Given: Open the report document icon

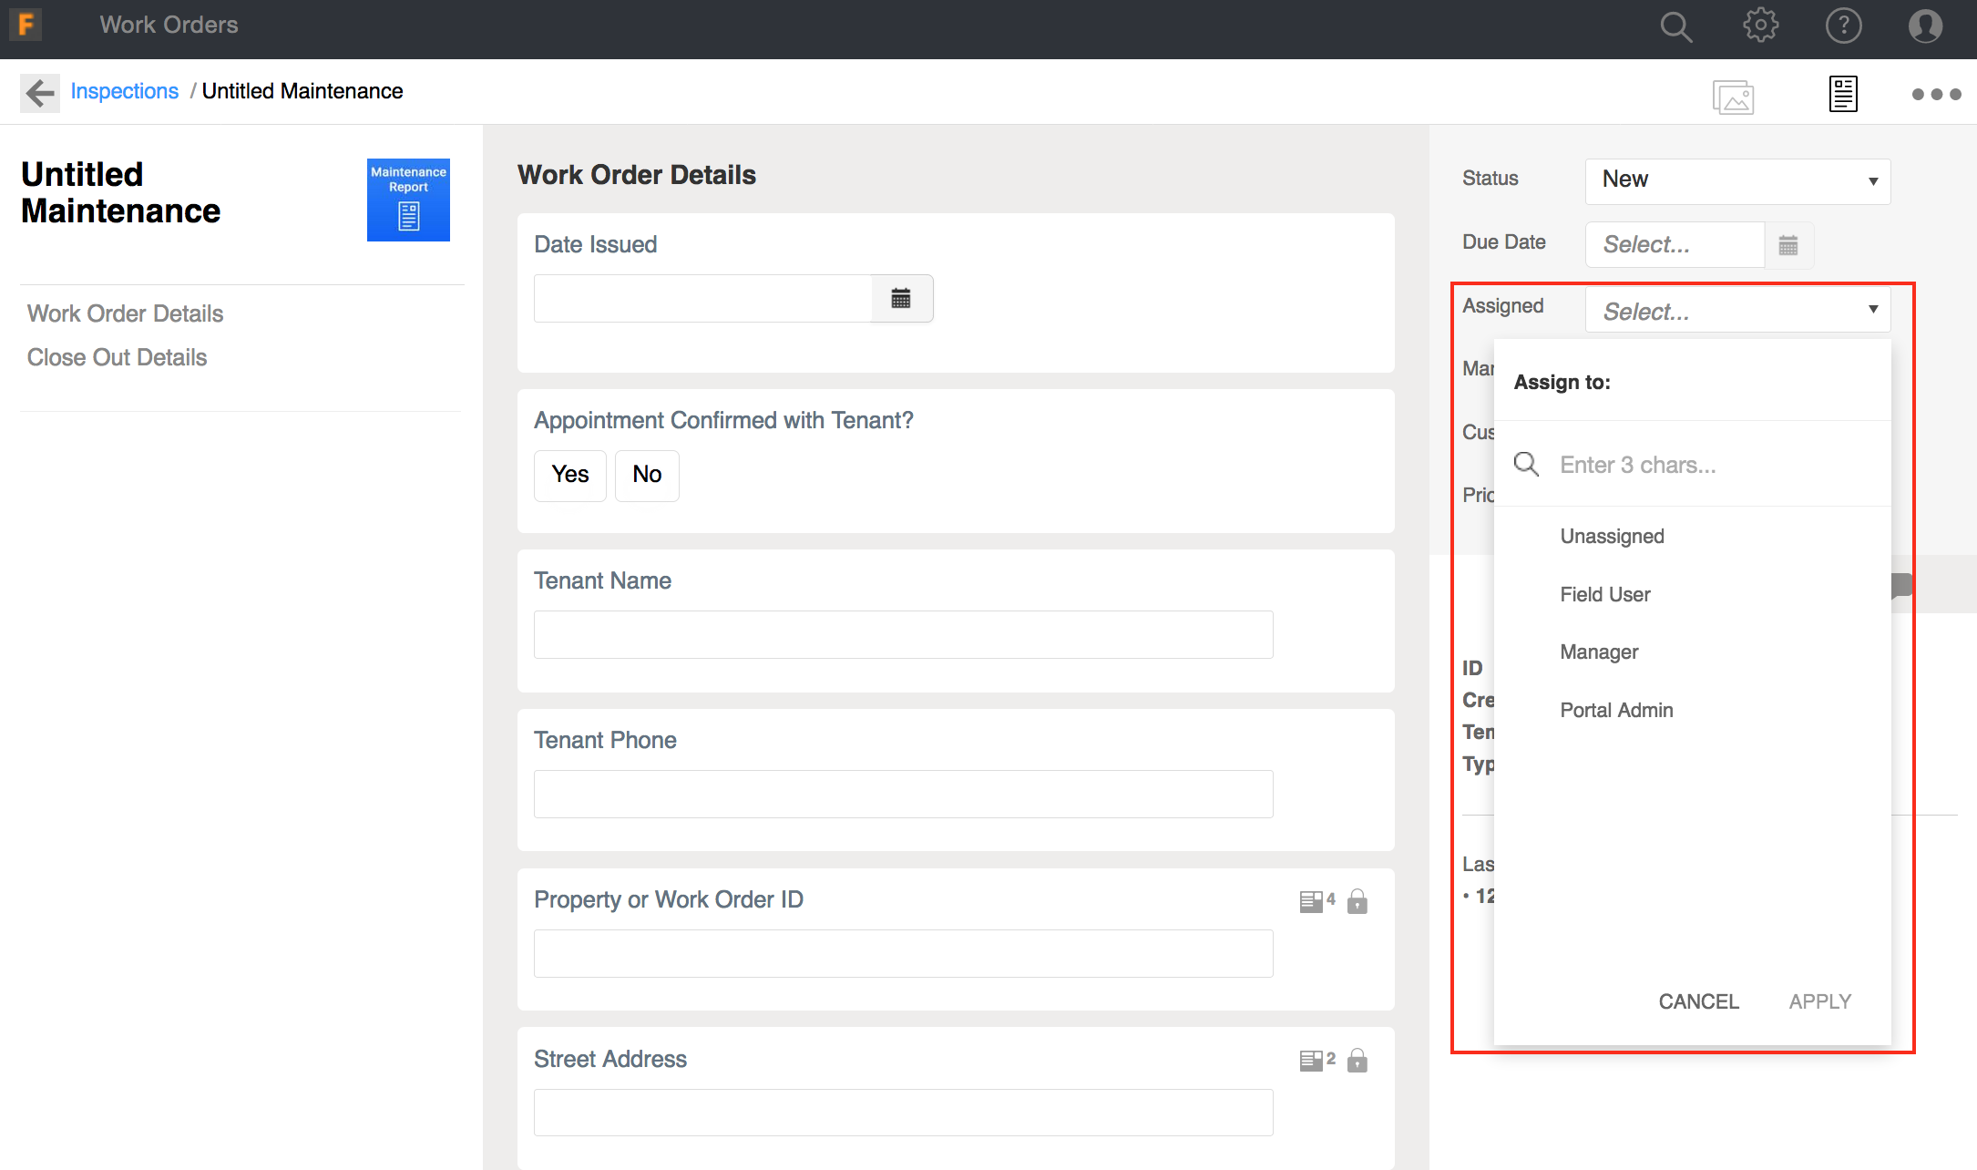Looking at the screenshot, I should tap(1843, 94).
